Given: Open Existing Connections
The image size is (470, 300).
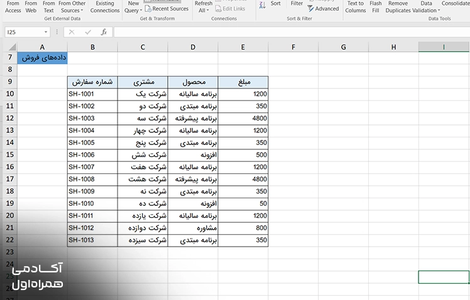Looking at the screenshot, I should [104, 7].
